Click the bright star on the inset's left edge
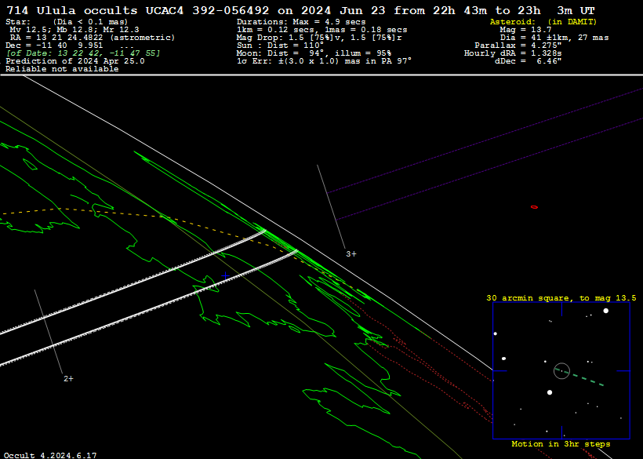Image resolution: width=643 pixels, height=459 pixels. [496, 334]
